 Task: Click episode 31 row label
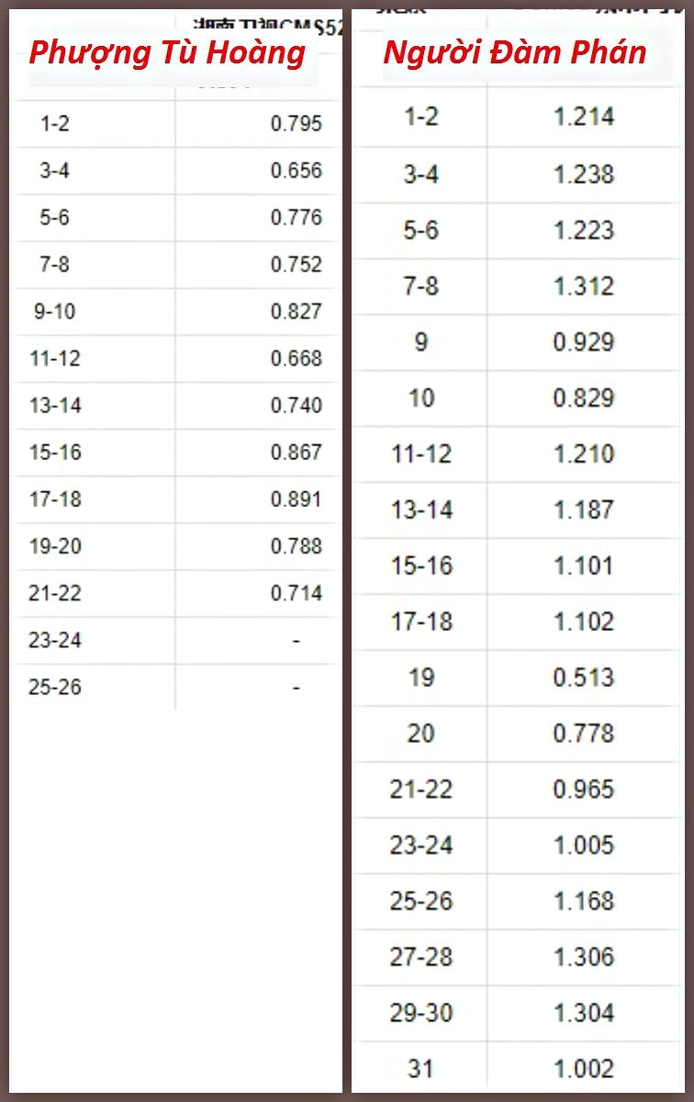coord(421,1069)
